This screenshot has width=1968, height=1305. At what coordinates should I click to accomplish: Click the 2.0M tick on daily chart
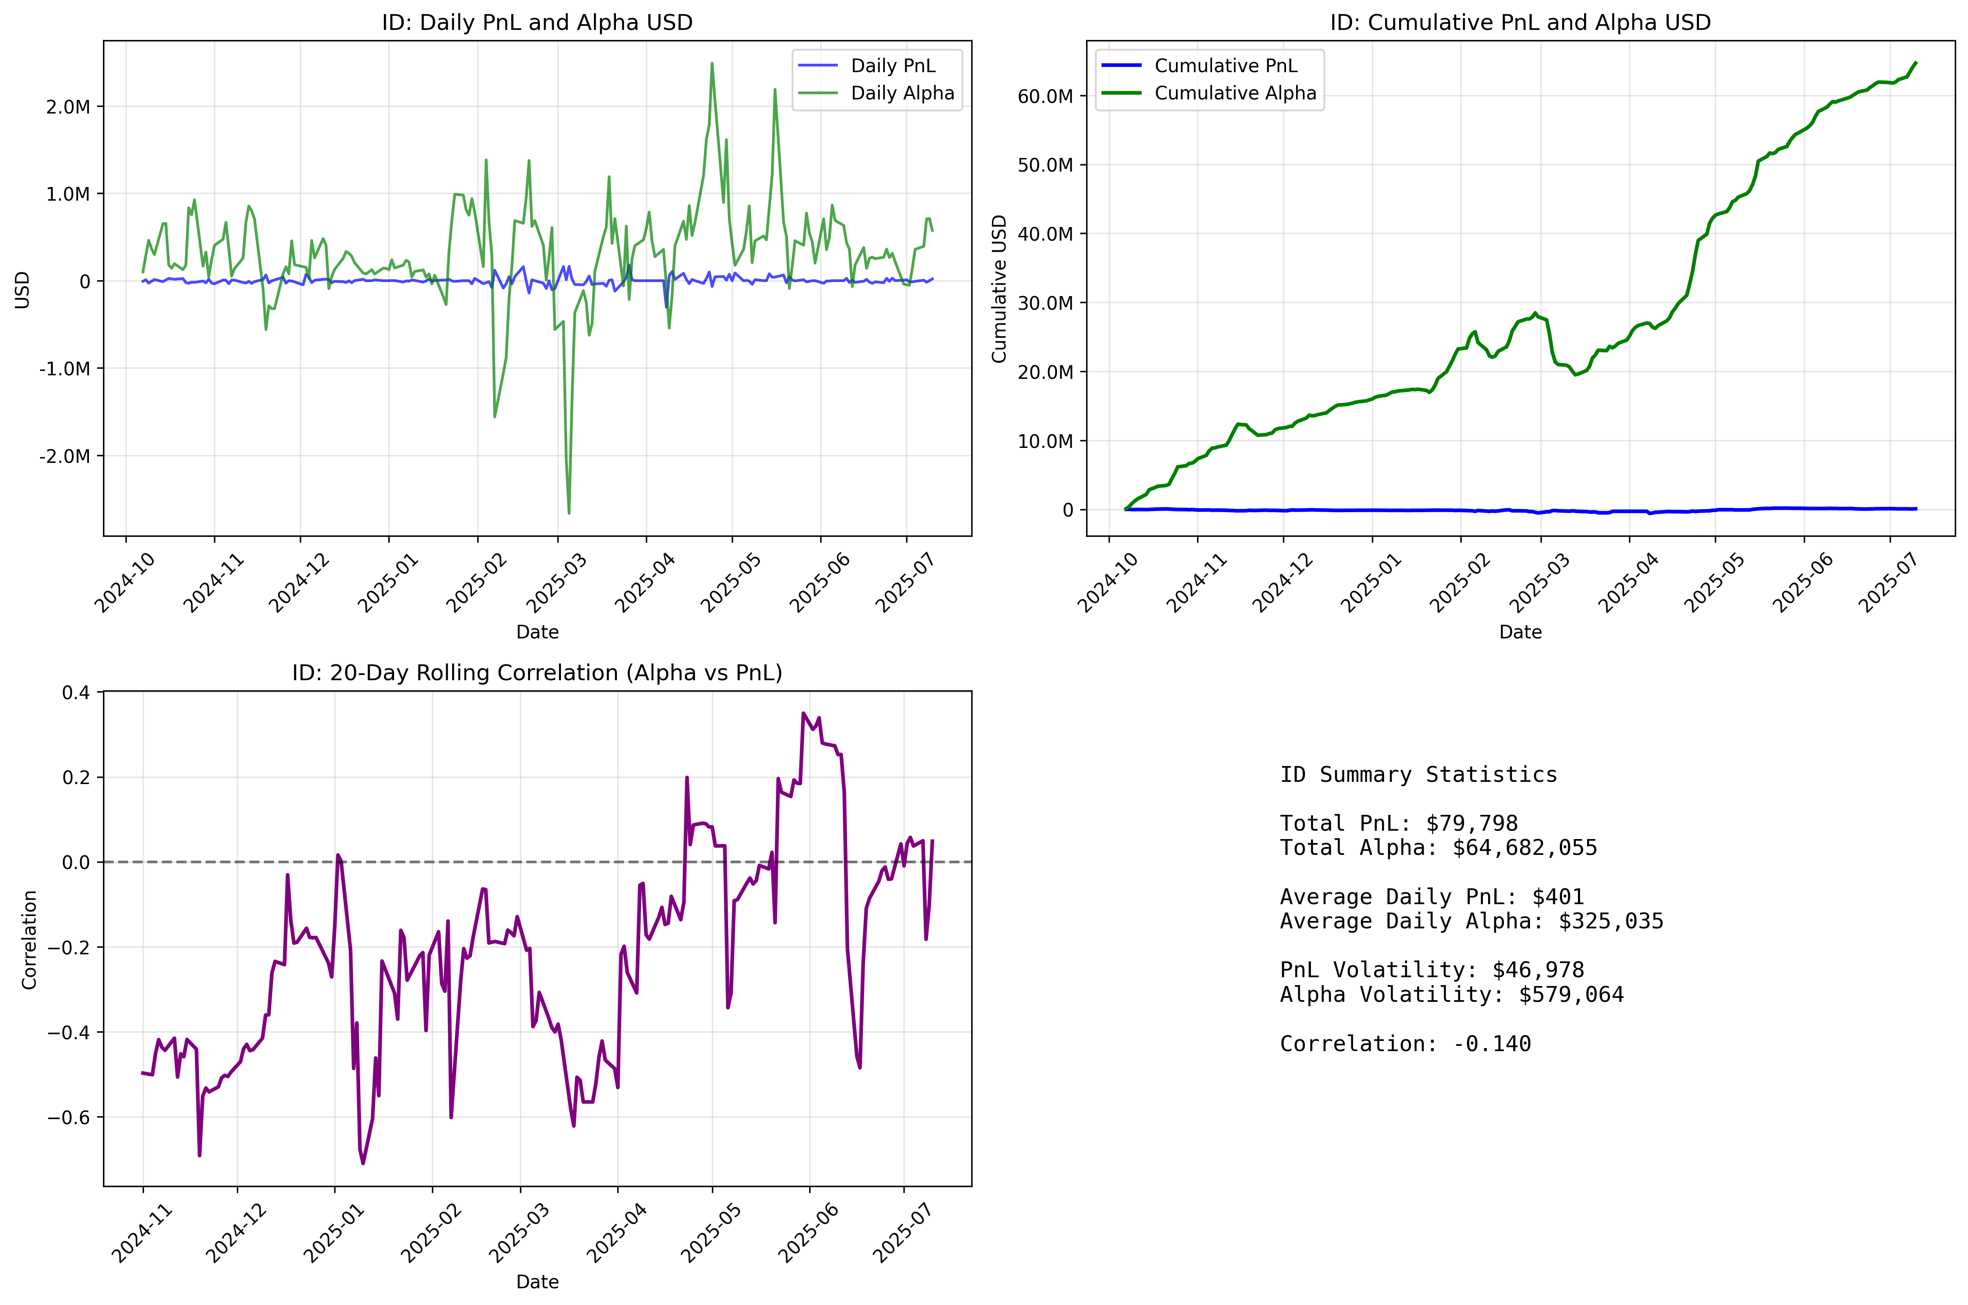pyautogui.click(x=68, y=106)
